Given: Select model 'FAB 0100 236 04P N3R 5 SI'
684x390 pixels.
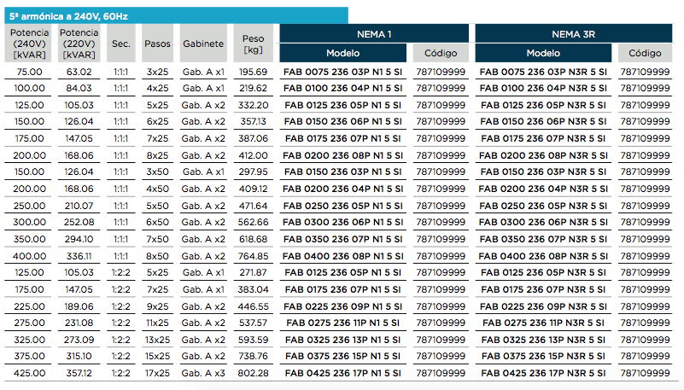Looking at the screenshot, I should click(x=543, y=88).
